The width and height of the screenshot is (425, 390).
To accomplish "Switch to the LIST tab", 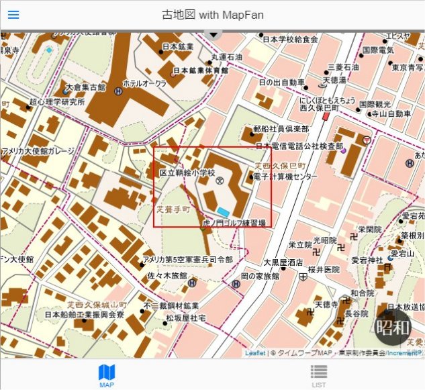I will coord(319,376).
